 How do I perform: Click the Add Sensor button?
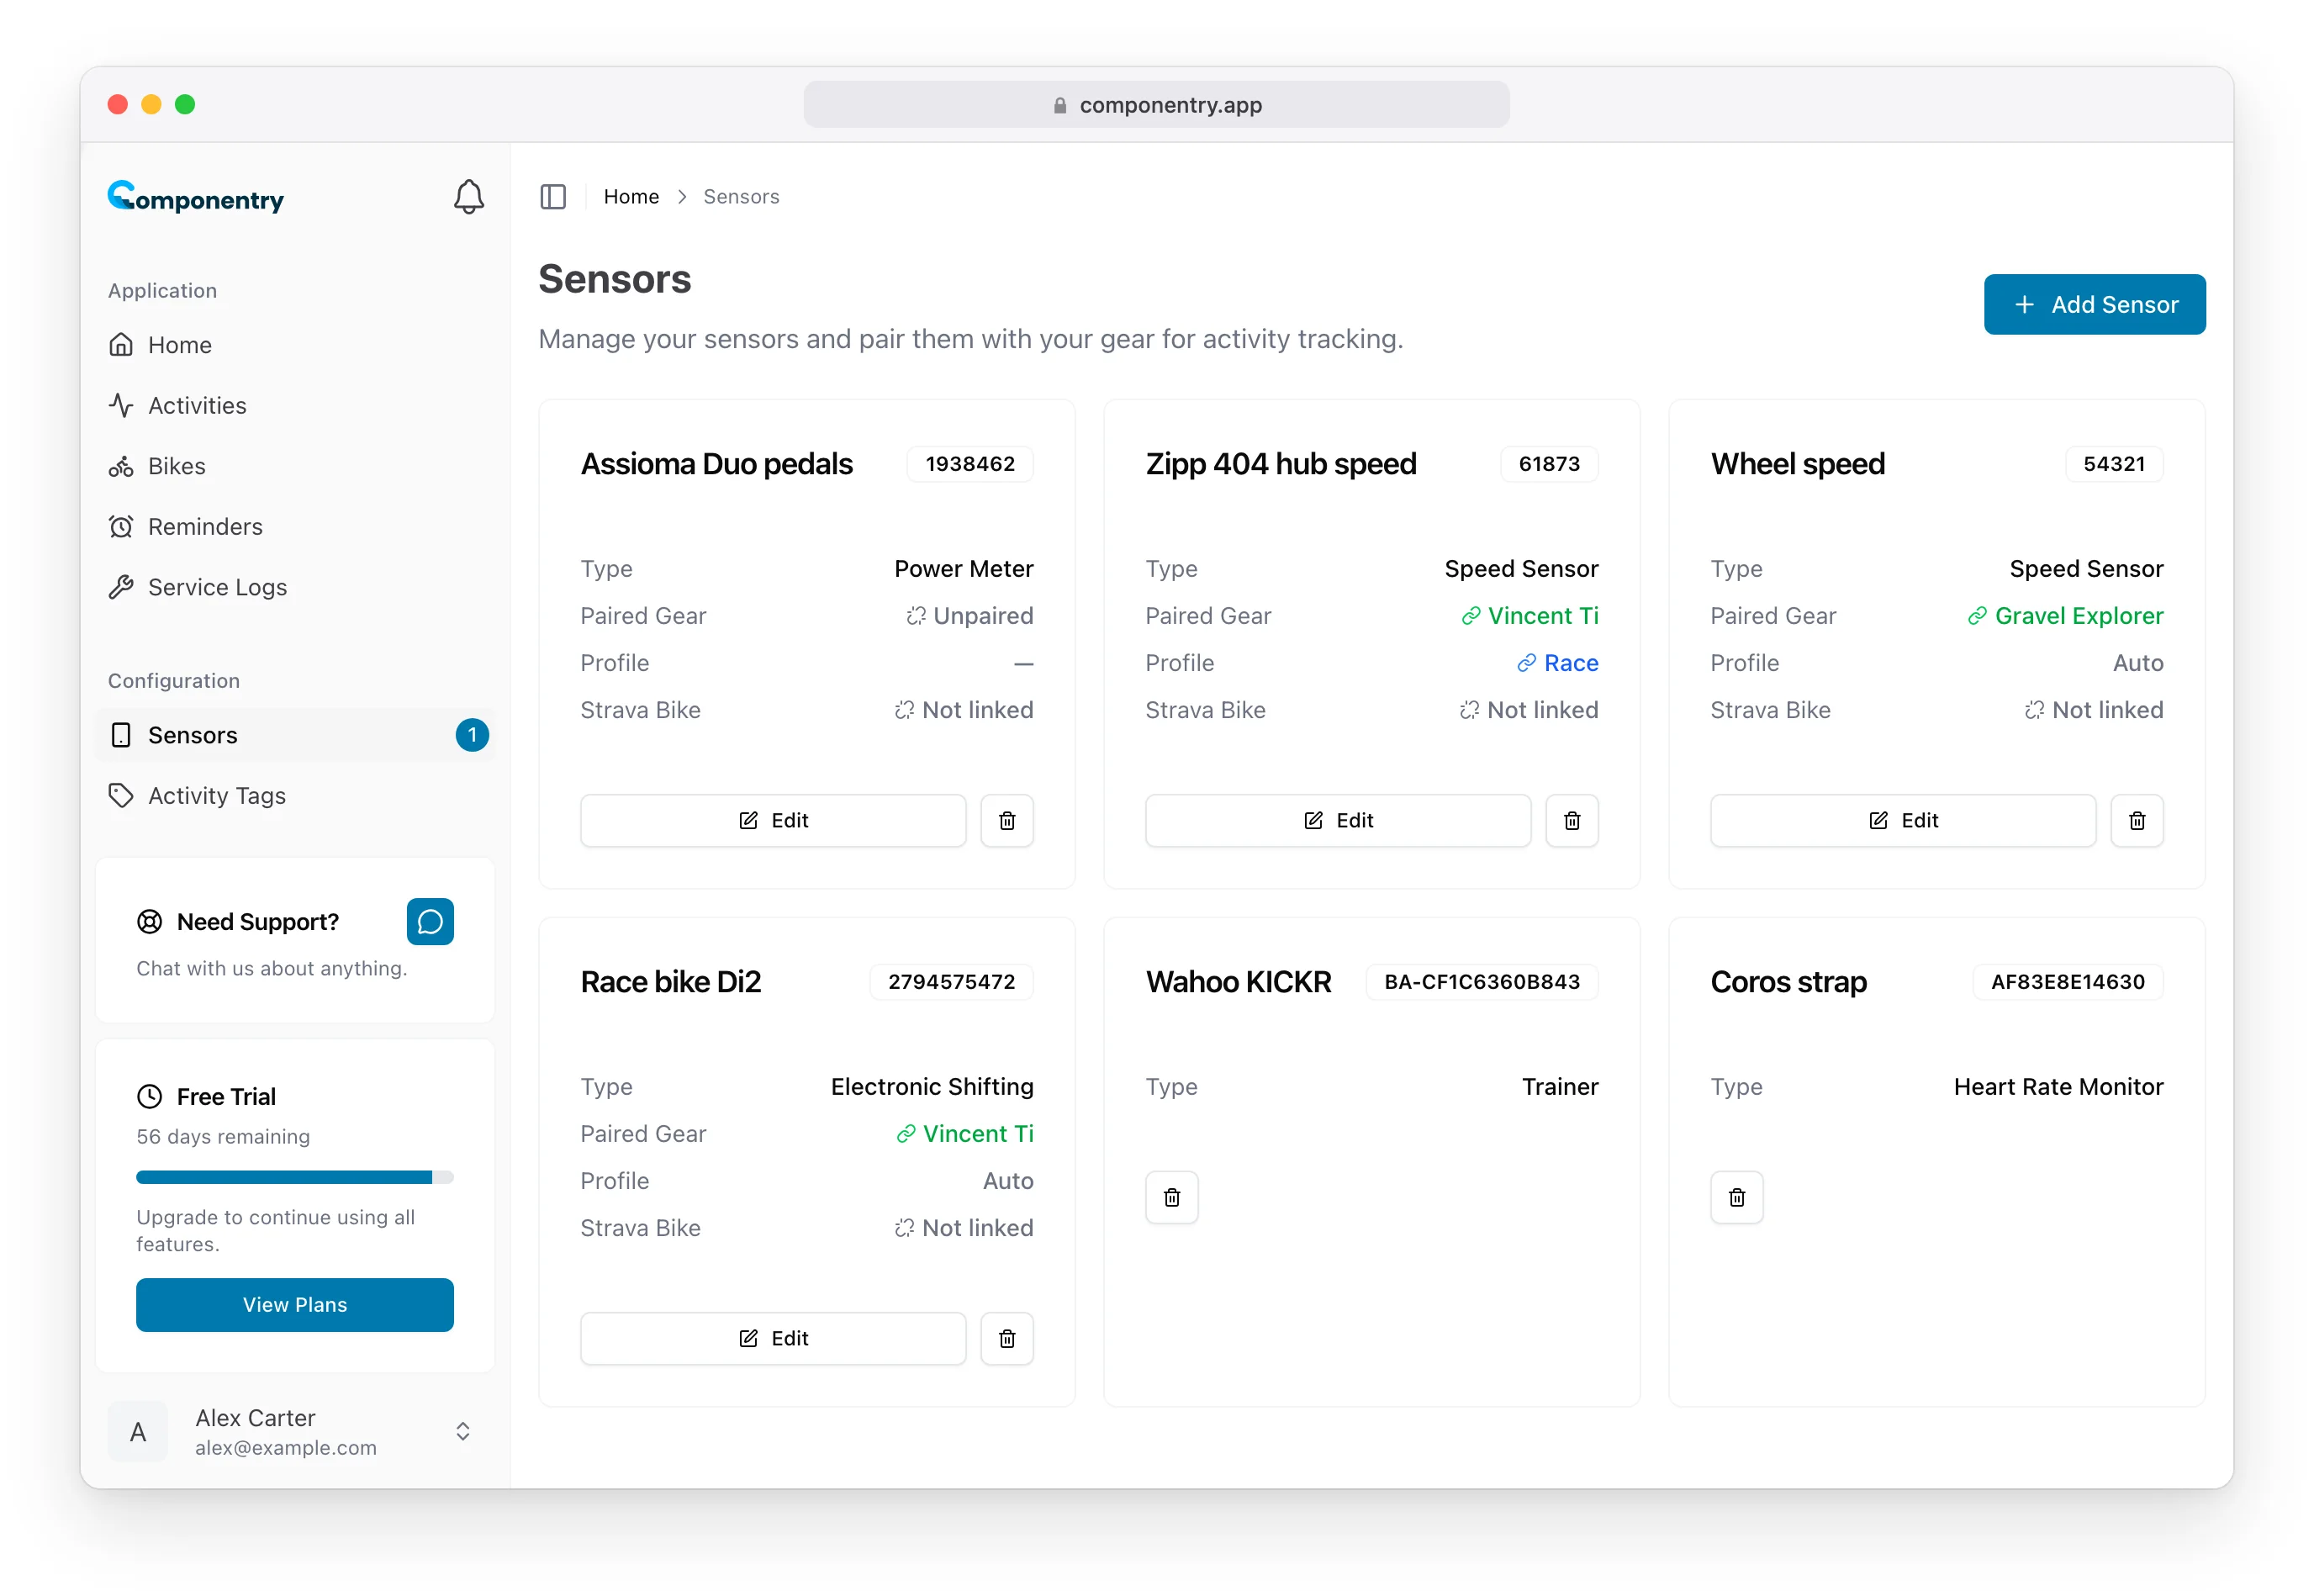pyautogui.click(x=2095, y=304)
